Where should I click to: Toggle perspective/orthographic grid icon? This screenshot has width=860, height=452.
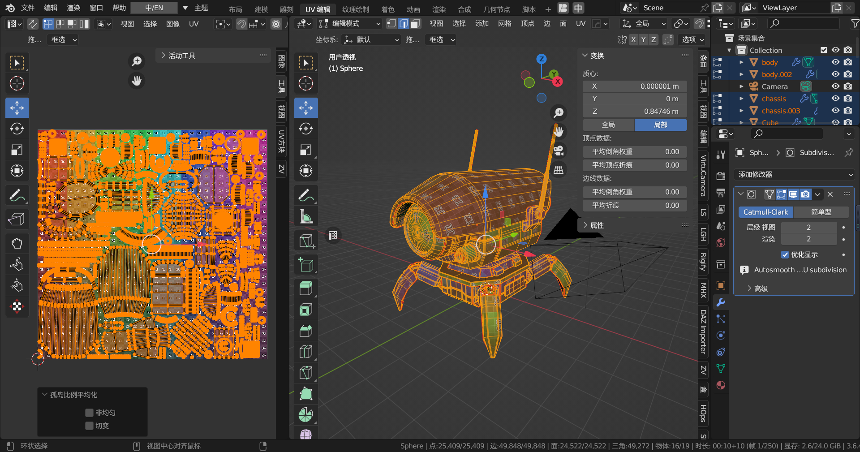point(559,170)
